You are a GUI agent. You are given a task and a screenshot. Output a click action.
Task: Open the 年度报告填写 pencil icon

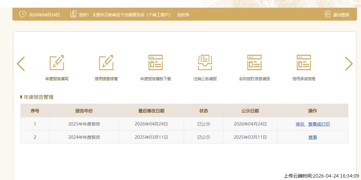pos(57,62)
